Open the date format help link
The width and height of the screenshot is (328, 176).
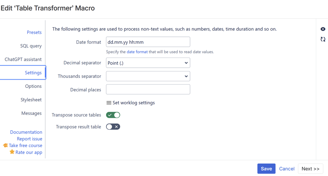137,52
